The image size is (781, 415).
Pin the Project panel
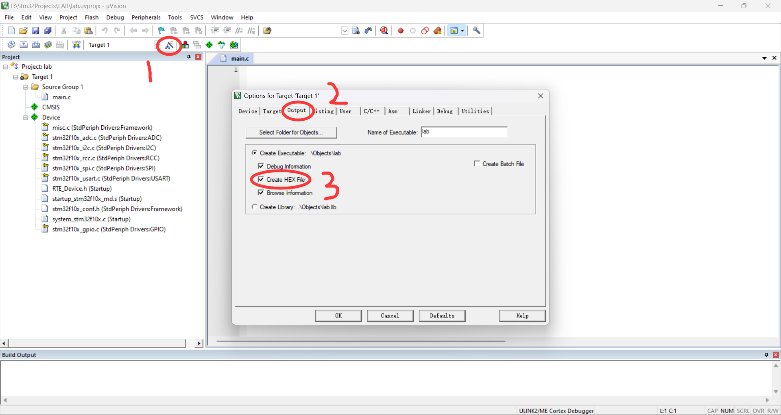click(x=189, y=57)
